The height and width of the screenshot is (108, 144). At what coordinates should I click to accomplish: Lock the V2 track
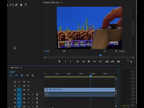point(15,86)
